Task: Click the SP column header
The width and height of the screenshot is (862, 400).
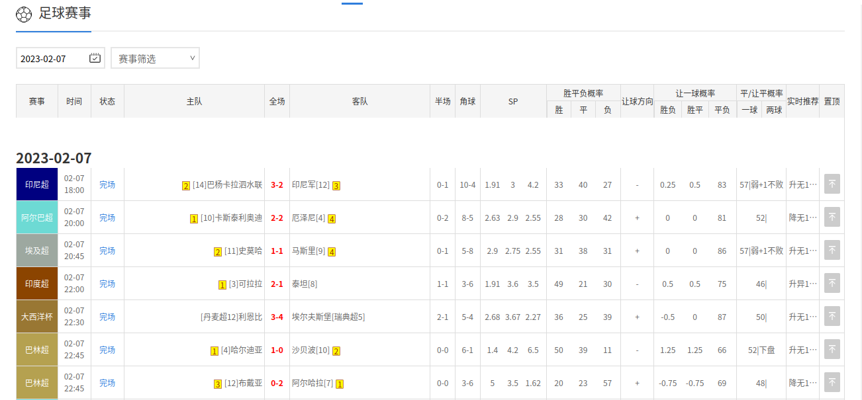Action: (513, 101)
